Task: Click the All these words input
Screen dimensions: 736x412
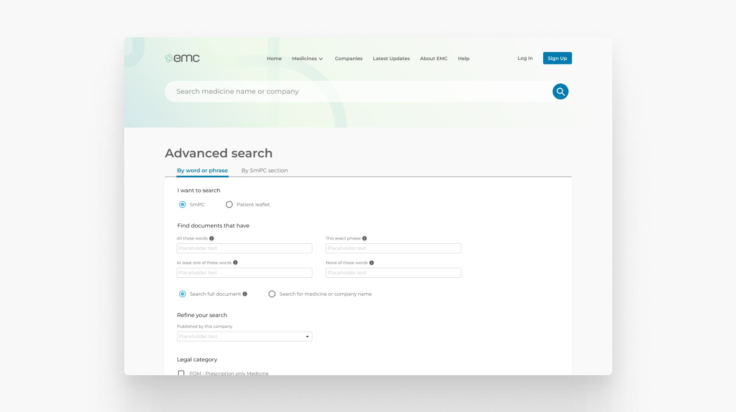Action: [244, 248]
